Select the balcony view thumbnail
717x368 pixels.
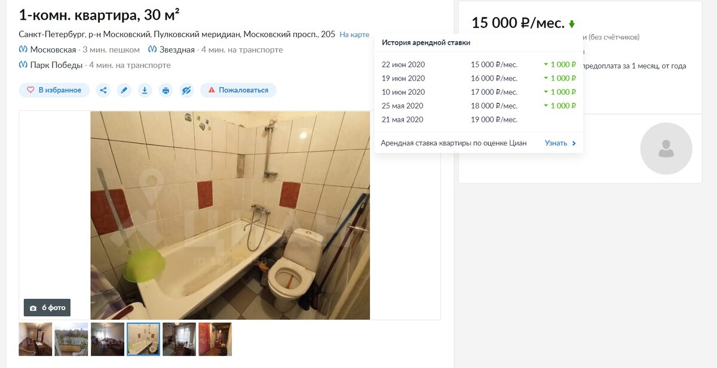[71, 339]
